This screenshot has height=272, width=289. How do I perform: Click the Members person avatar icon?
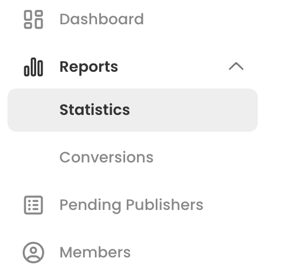(33, 253)
